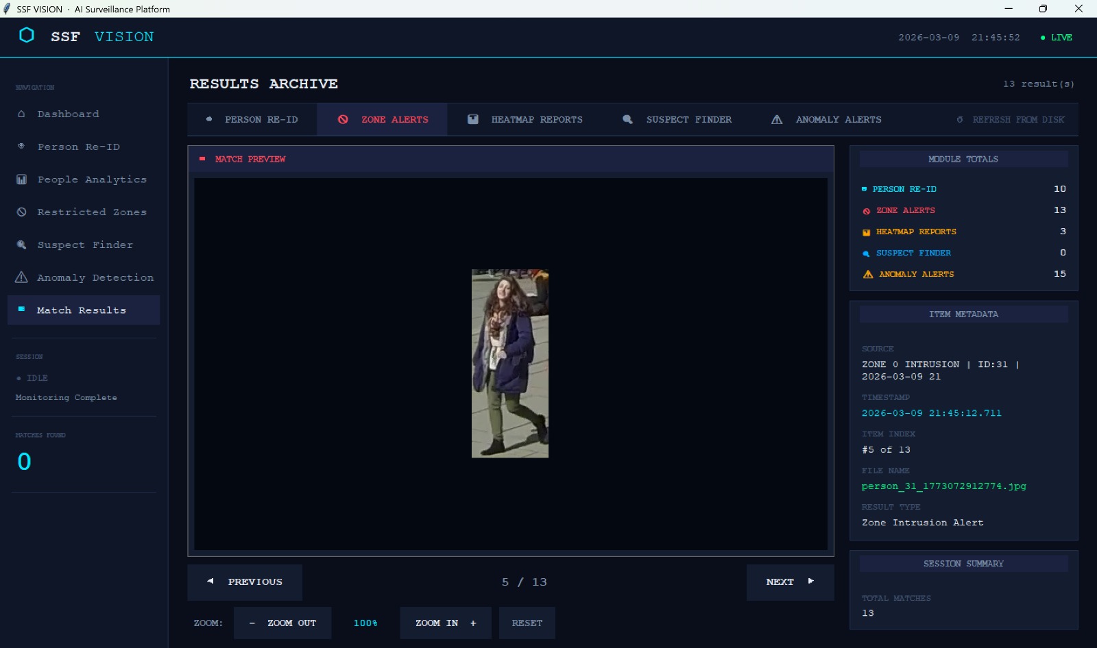Screen dimensions: 1097x648
Task: Switch to the Person Re-ID tab
Action: click(252, 119)
